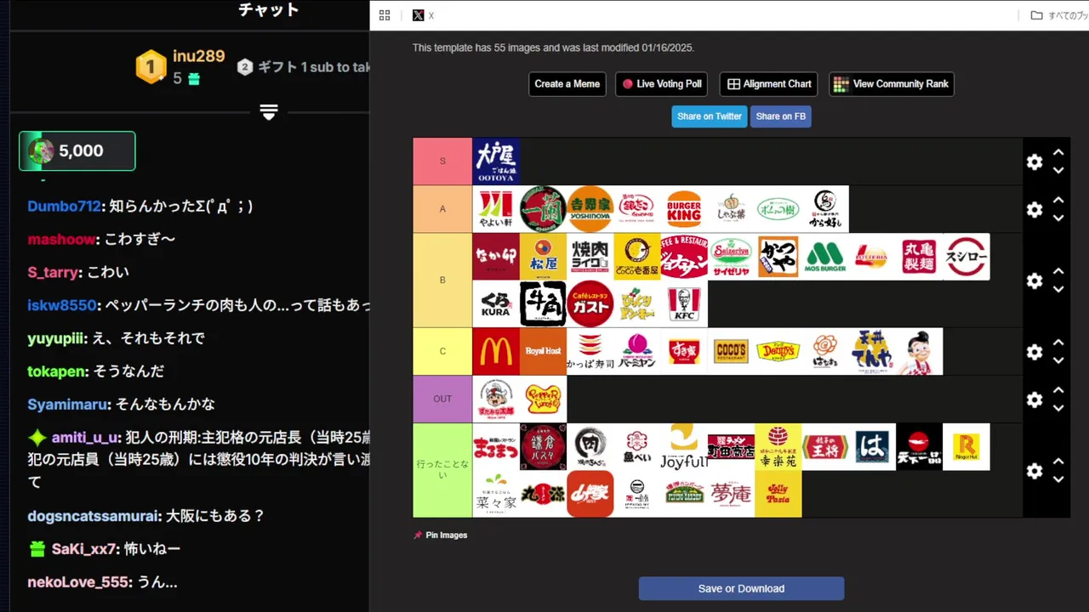Select the Jolly Pasta logo
Viewport: 1089px width, 612px height.
point(778,494)
